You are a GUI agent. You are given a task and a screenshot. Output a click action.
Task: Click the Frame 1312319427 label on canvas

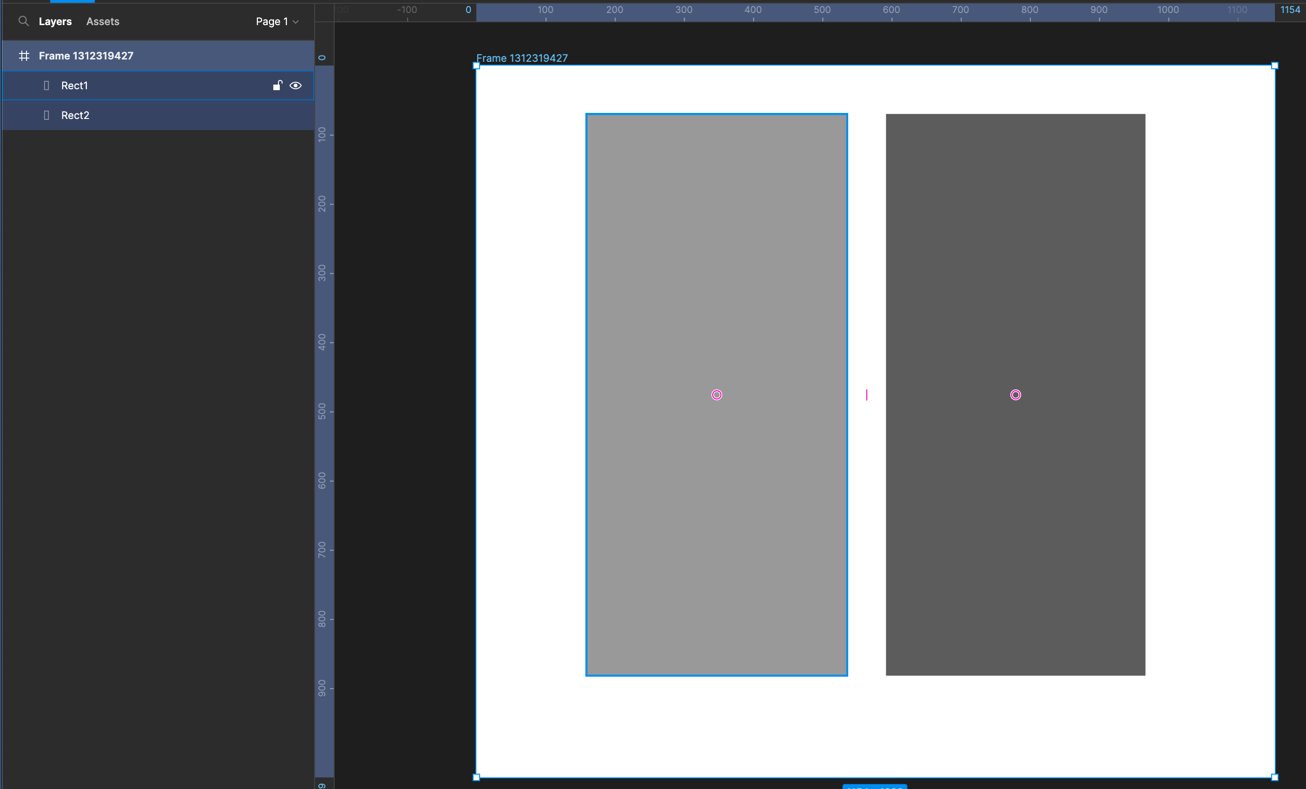(521, 58)
